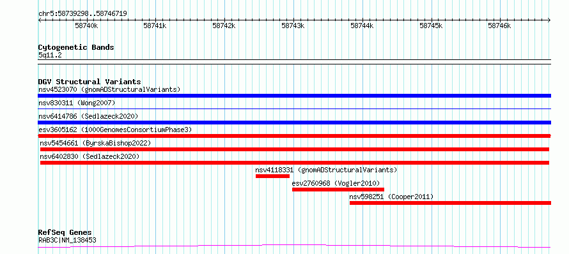The image size is (569, 254).
Task: Click the ruler's right arrowhead
Action: point(549,20)
